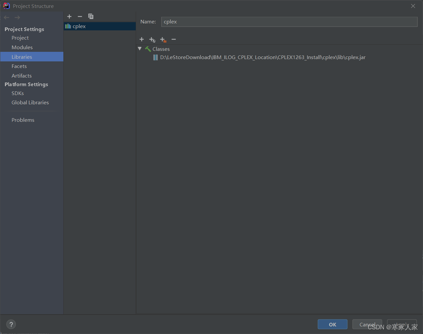Click the cplex.jar archive icon
423x334 pixels.
156,57
